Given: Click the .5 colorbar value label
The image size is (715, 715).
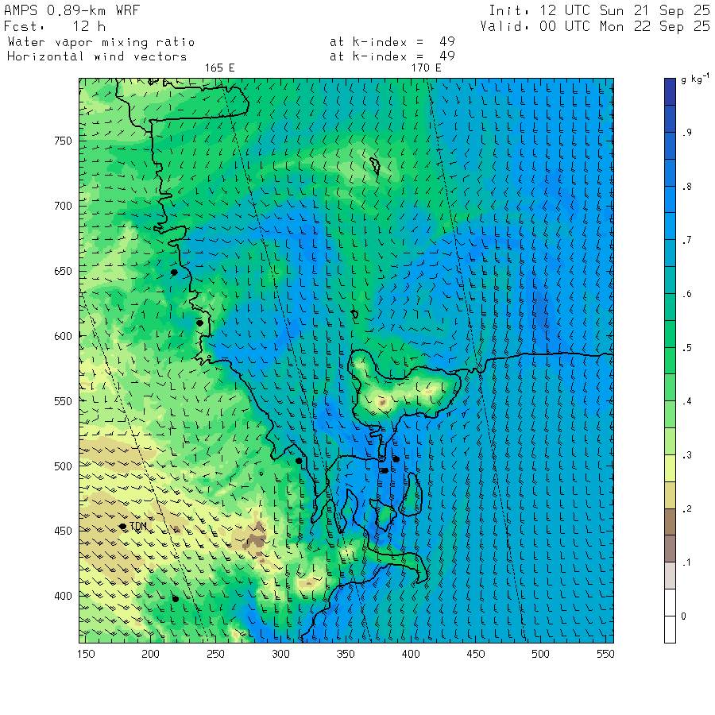Looking at the screenshot, I should 683,347.
